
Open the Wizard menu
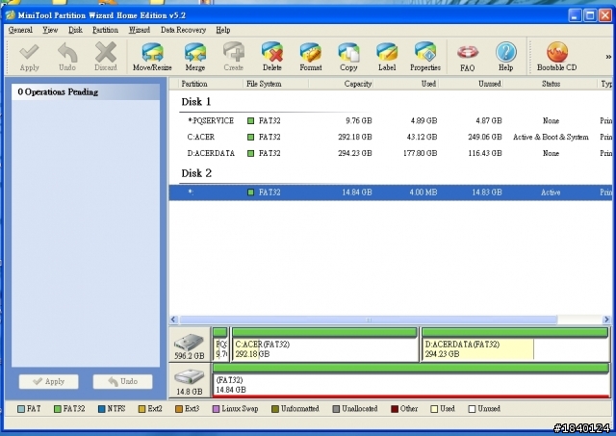(x=140, y=30)
